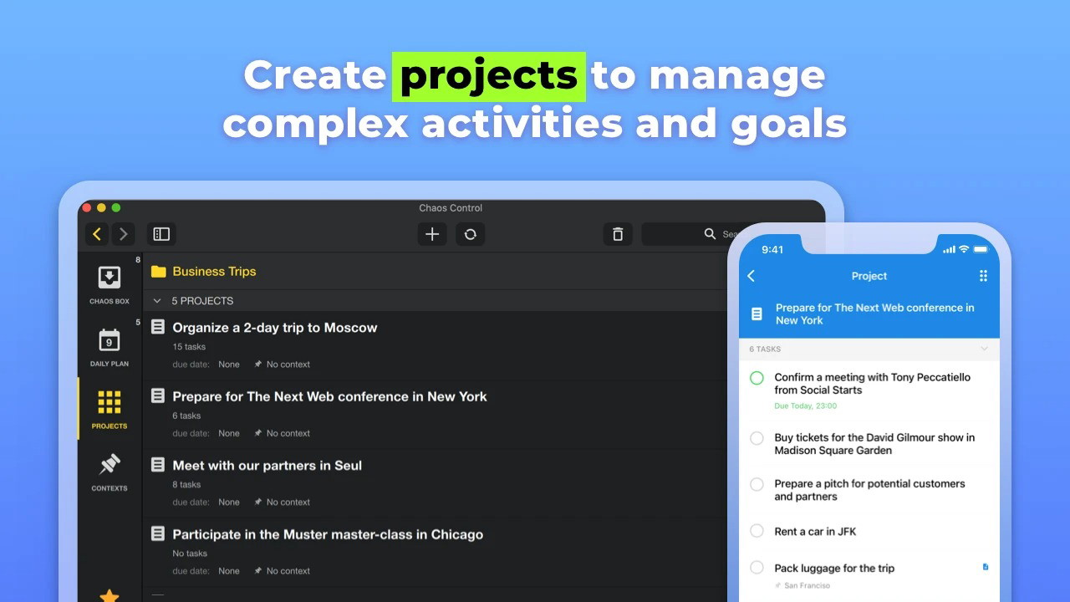Click the yellow macOS minimize button
The width and height of the screenshot is (1070, 602).
point(101,207)
